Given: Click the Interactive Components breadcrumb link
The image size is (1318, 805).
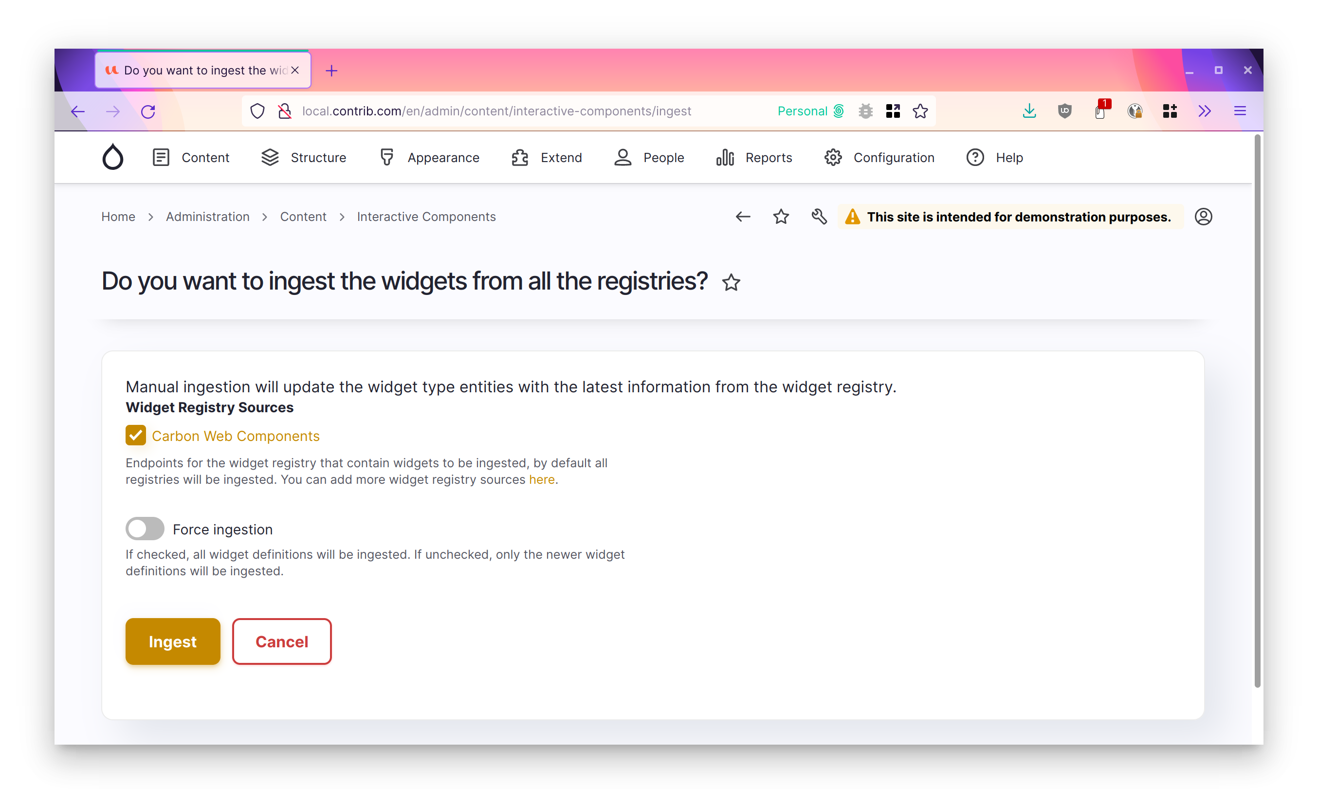Looking at the screenshot, I should pos(425,217).
